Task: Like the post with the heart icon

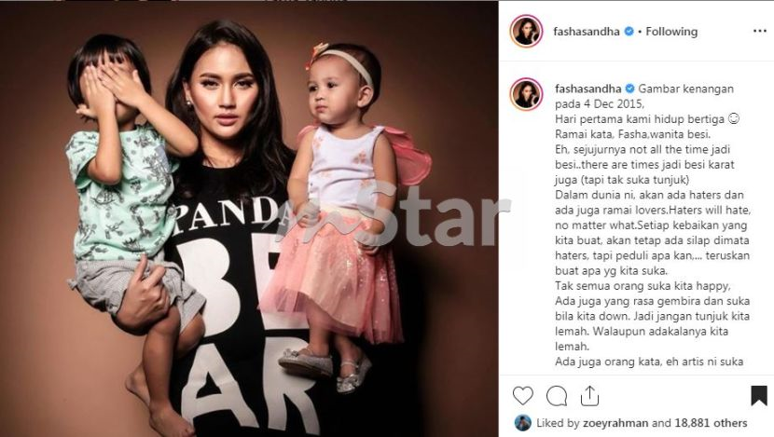Action: coord(523,396)
